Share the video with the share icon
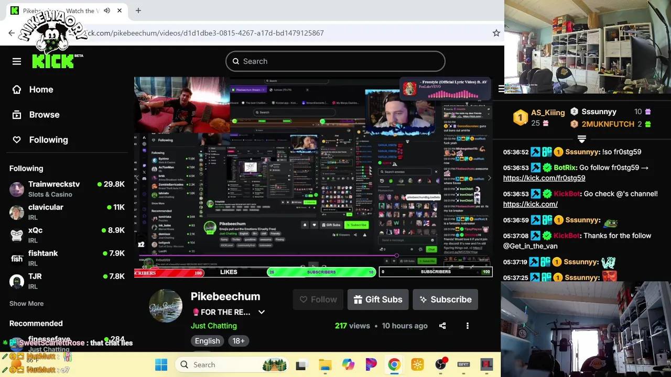The image size is (671, 377). point(442,326)
